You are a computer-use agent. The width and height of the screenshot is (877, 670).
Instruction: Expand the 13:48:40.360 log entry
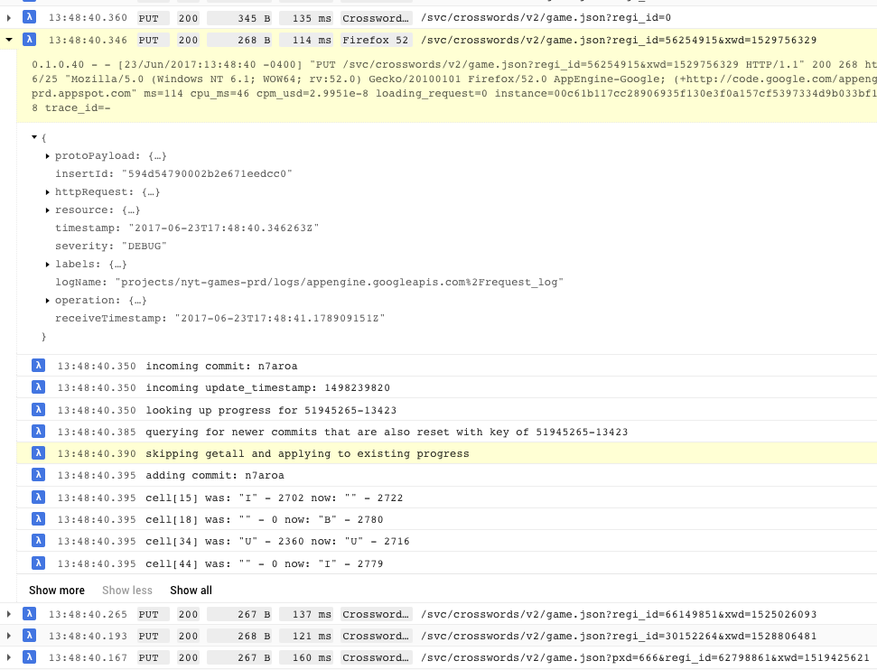pos(9,18)
